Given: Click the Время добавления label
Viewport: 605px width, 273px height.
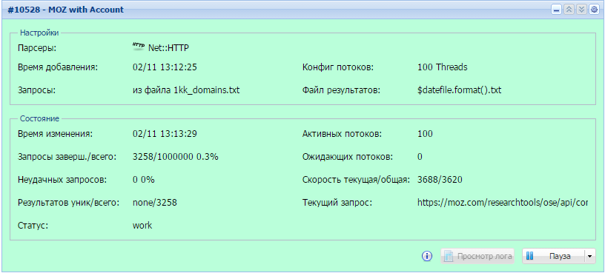Looking at the screenshot, I should [x=59, y=67].
